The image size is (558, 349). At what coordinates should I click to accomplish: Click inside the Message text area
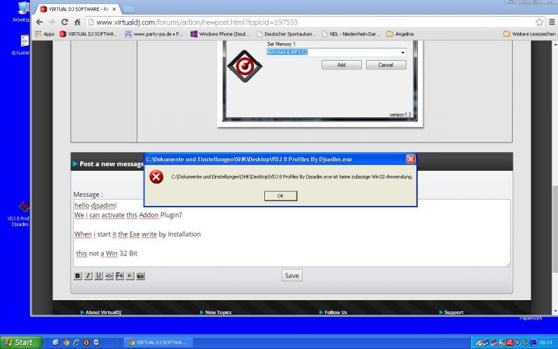pos(292,233)
